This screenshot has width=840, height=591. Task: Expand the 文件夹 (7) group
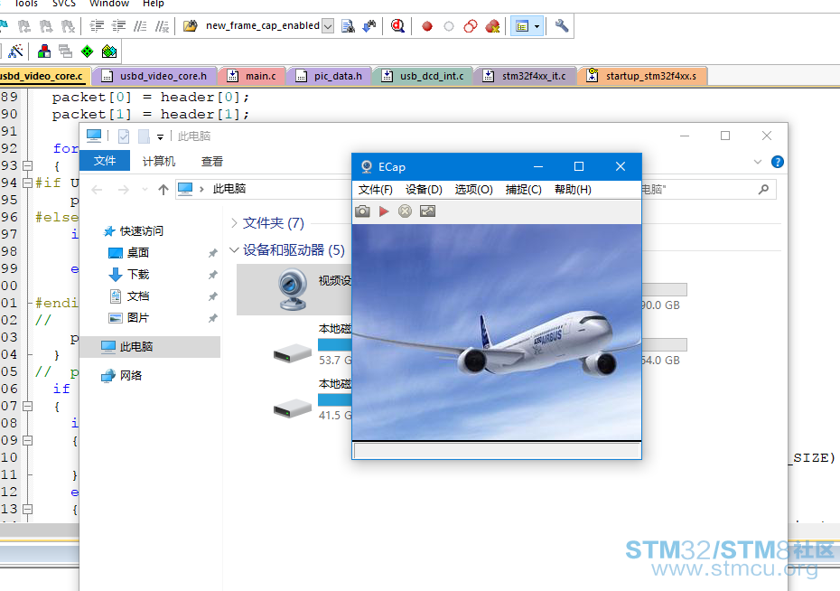pyautogui.click(x=235, y=223)
